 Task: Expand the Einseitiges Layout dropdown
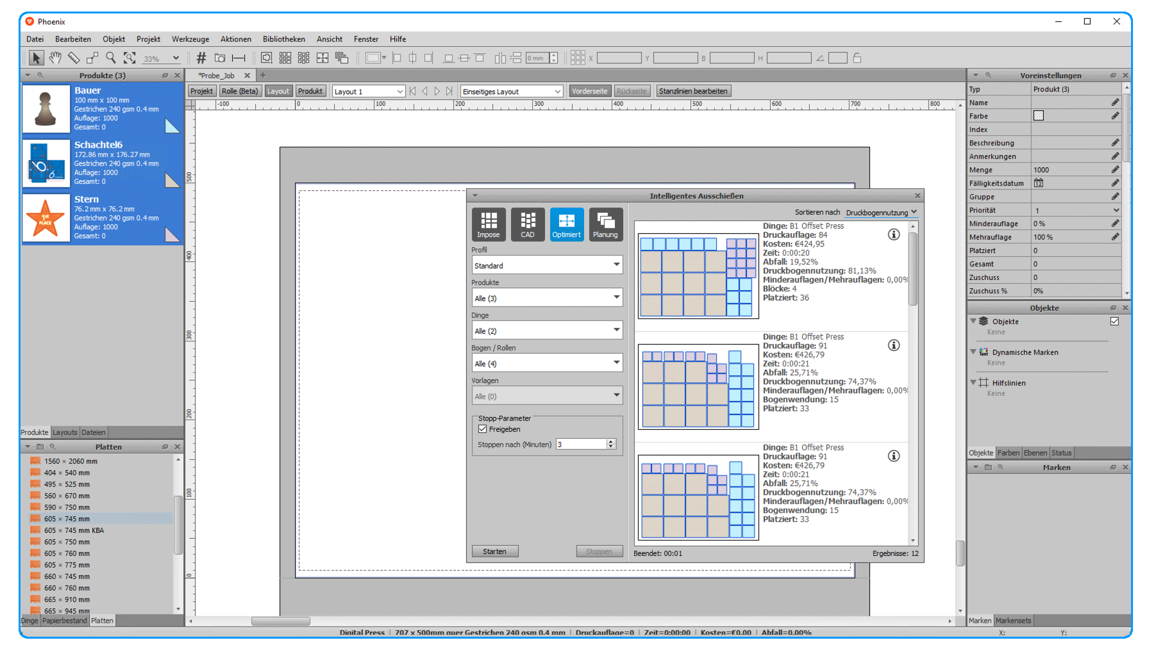coord(511,90)
